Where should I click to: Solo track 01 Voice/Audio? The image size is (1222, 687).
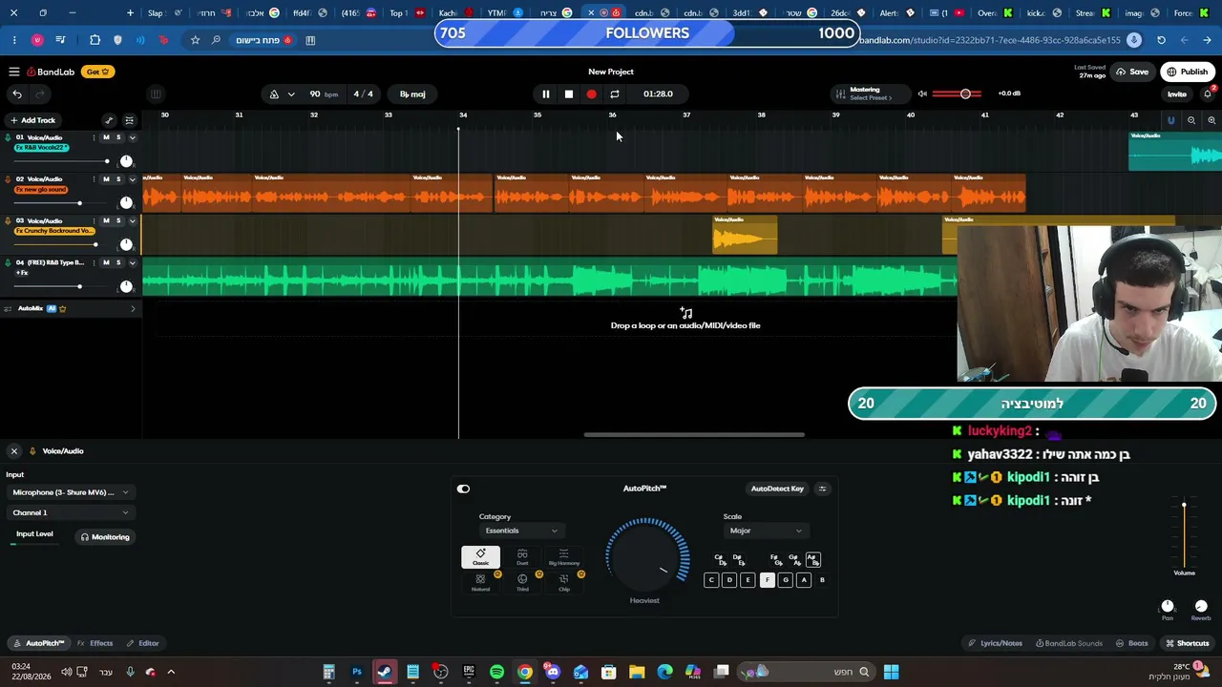coord(118,137)
